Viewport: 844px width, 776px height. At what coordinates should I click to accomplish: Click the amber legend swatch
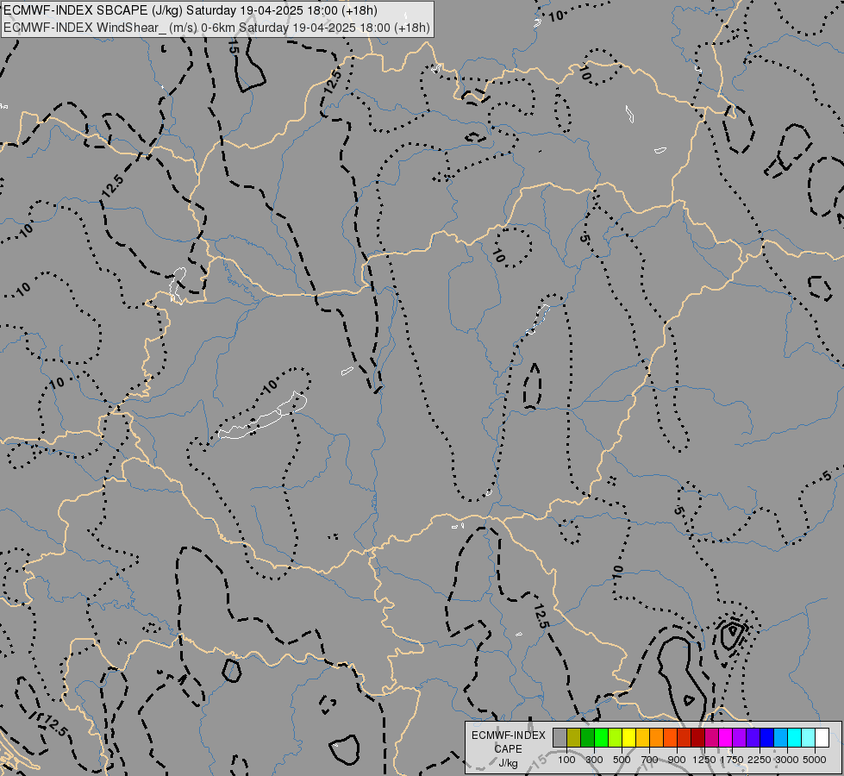point(642,738)
